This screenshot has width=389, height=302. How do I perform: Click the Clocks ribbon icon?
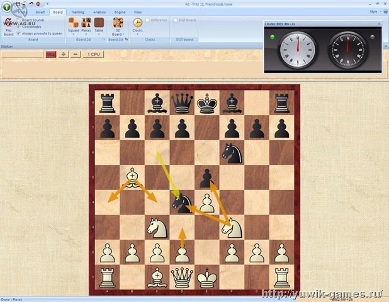(x=137, y=23)
